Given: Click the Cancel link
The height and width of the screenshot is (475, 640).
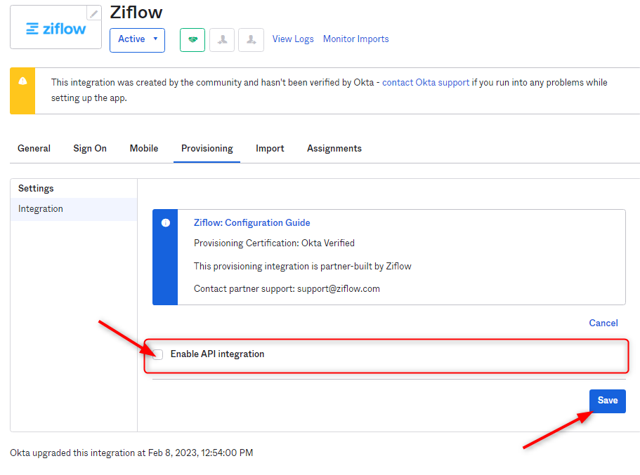Looking at the screenshot, I should (x=603, y=323).
